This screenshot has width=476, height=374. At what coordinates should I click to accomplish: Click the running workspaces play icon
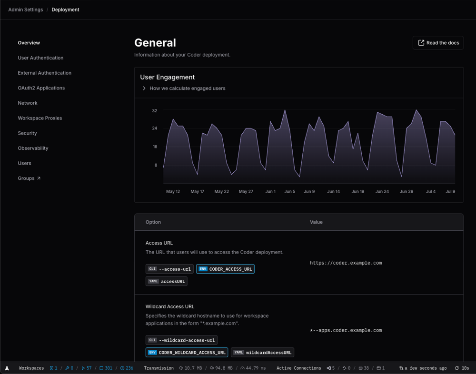pos(83,368)
